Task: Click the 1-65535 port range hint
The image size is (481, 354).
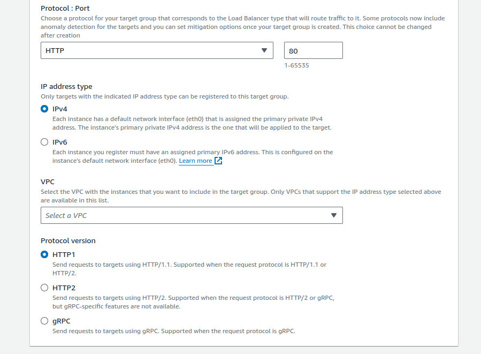Action: click(x=295, y=65)
